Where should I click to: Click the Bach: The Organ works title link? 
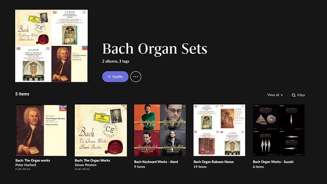(33, 160)
